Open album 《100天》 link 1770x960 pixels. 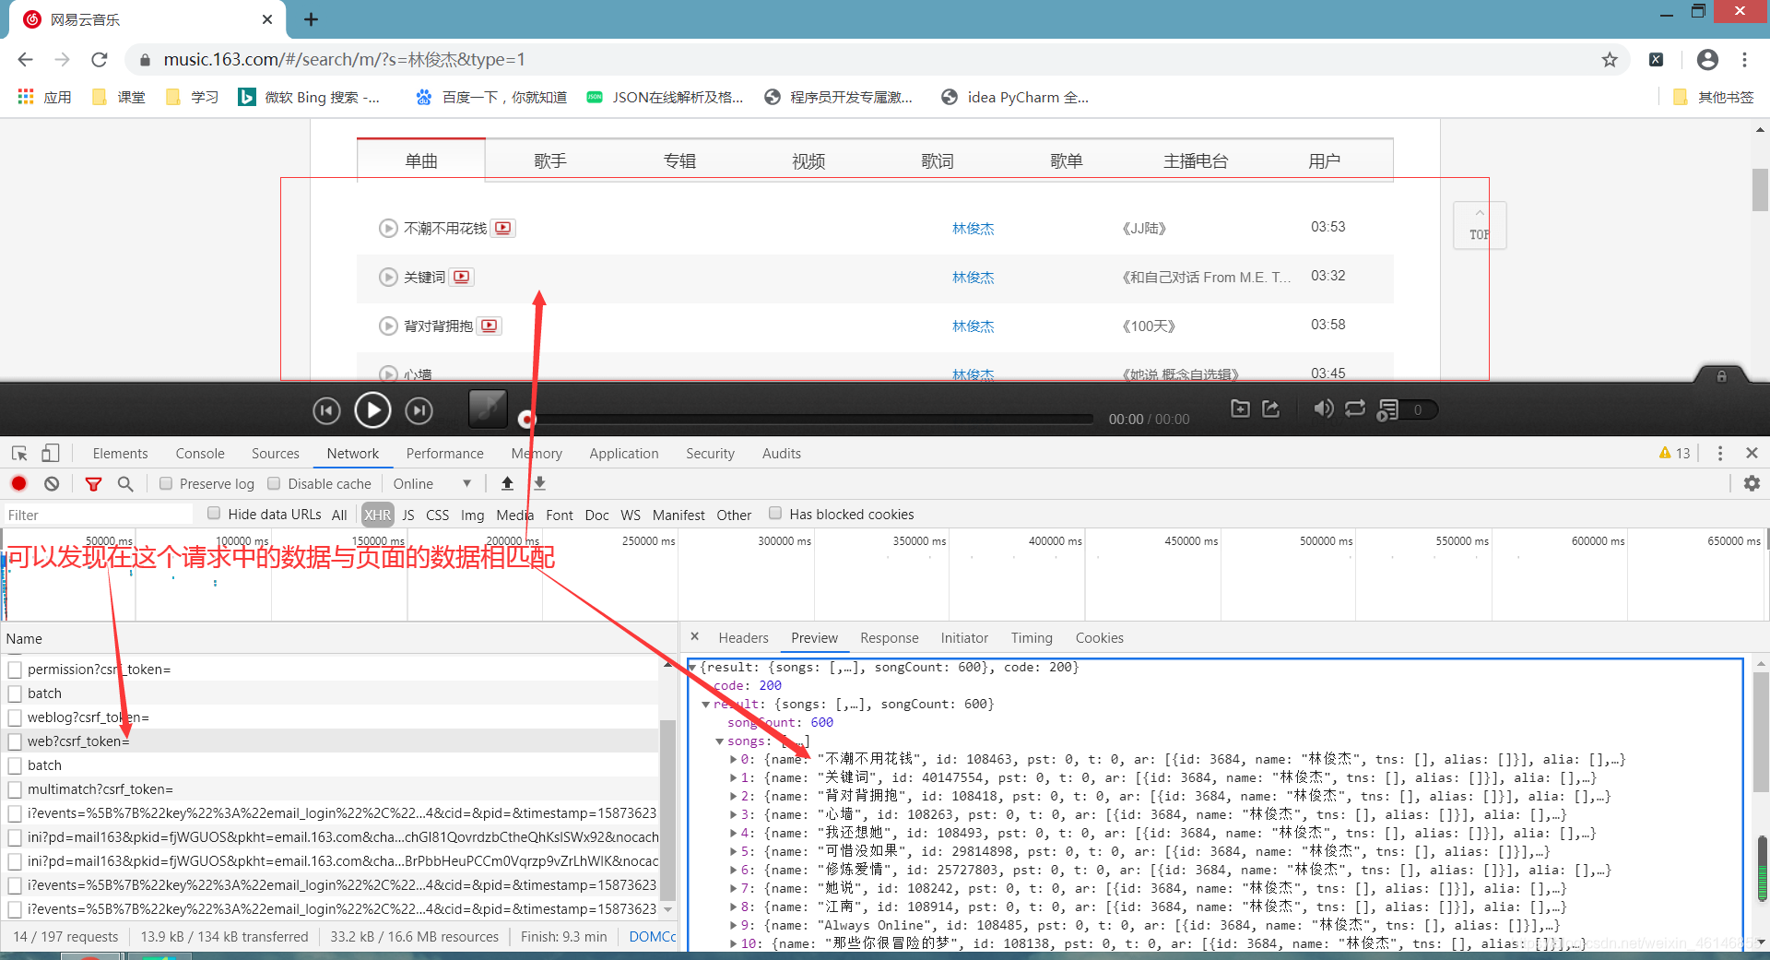click(1148, 326)
